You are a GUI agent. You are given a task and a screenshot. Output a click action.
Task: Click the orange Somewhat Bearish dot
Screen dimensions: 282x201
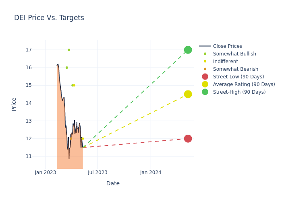coord(71,139)
